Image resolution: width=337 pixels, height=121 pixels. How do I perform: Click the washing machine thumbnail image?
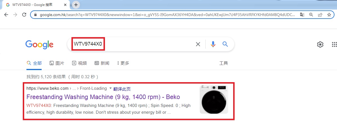tap(214, 100)
